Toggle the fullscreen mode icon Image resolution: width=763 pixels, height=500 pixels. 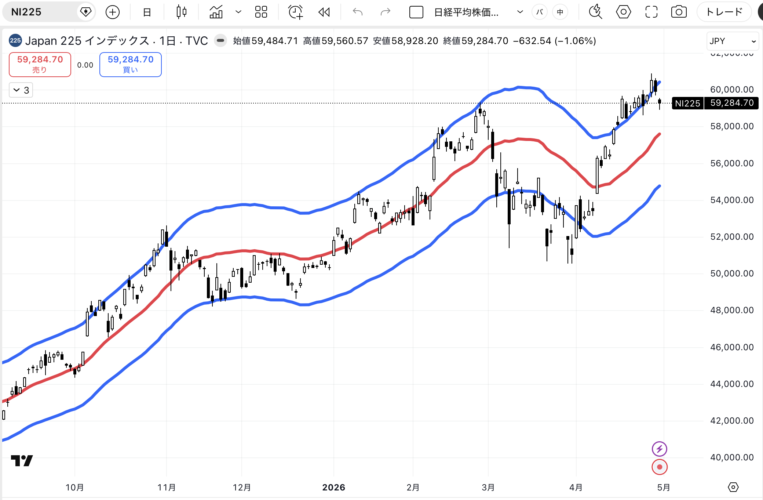[651, 12]
